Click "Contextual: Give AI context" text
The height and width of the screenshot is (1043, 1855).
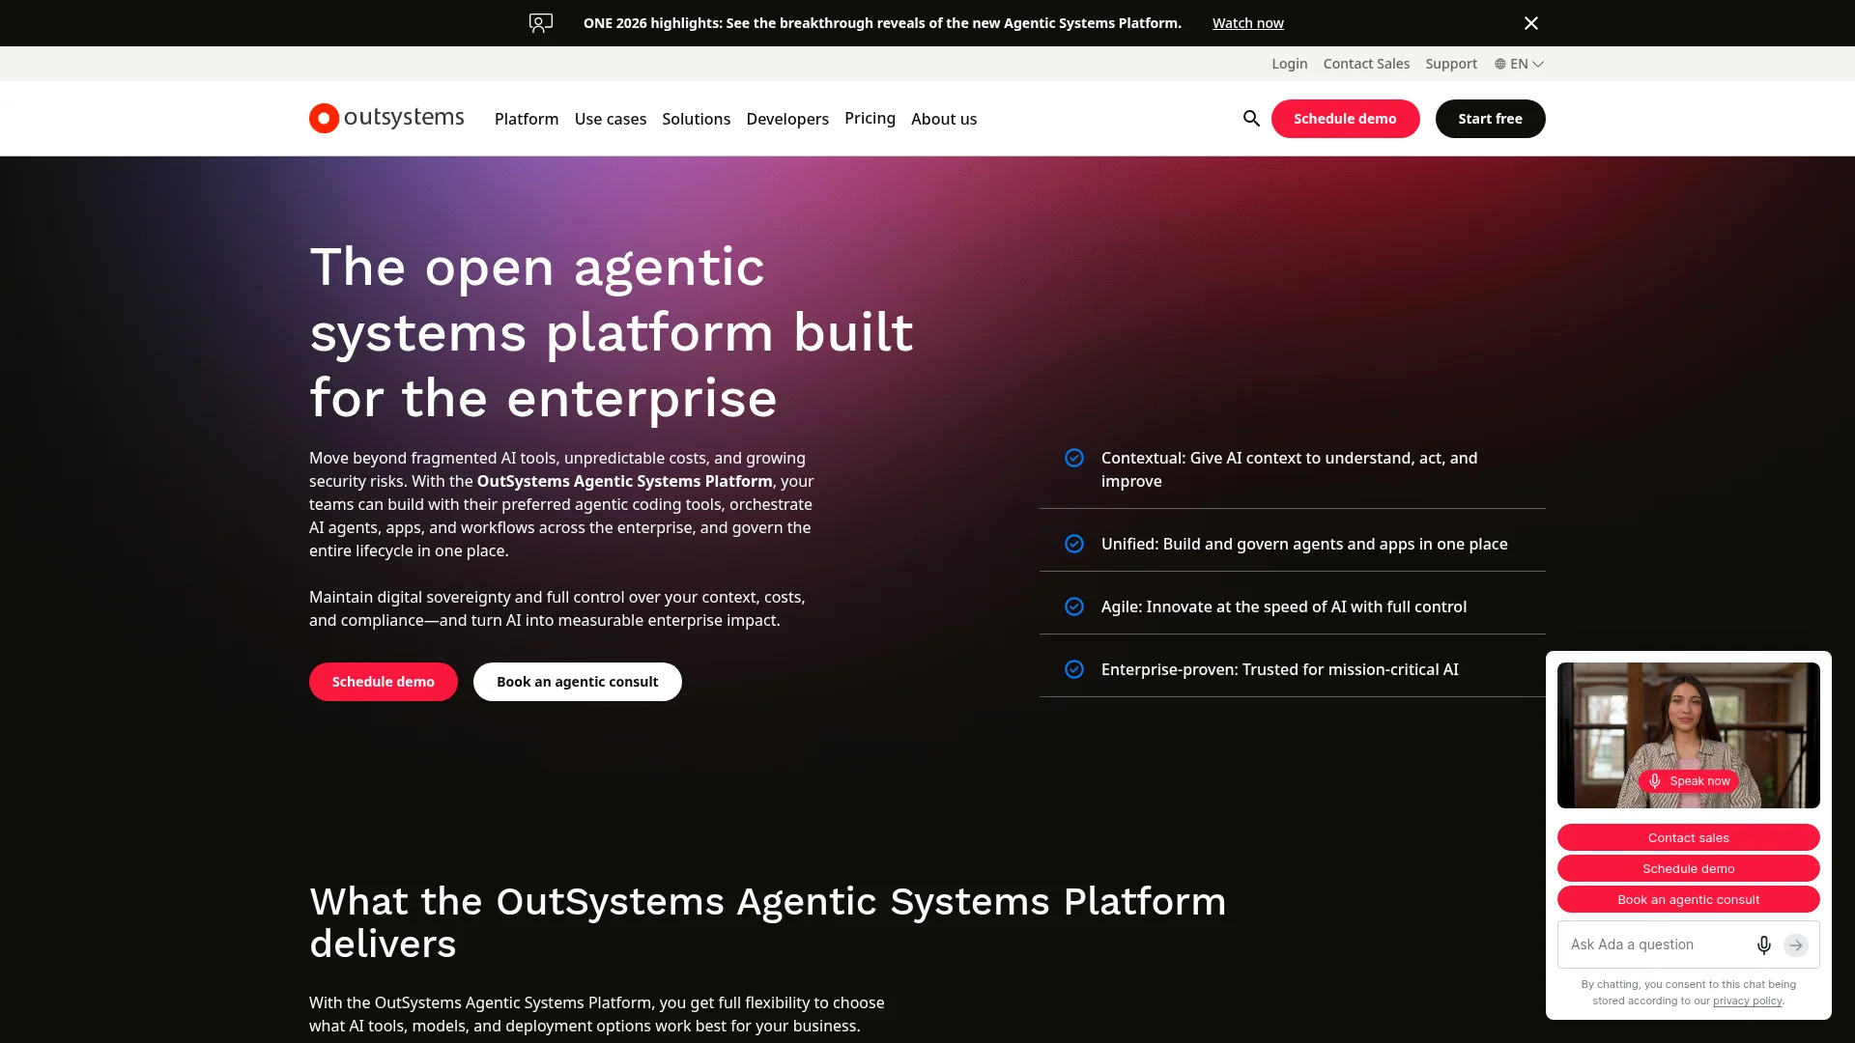(1289, 469)
